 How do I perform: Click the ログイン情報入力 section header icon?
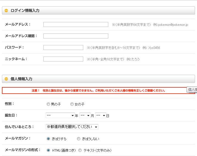point(6,11)
